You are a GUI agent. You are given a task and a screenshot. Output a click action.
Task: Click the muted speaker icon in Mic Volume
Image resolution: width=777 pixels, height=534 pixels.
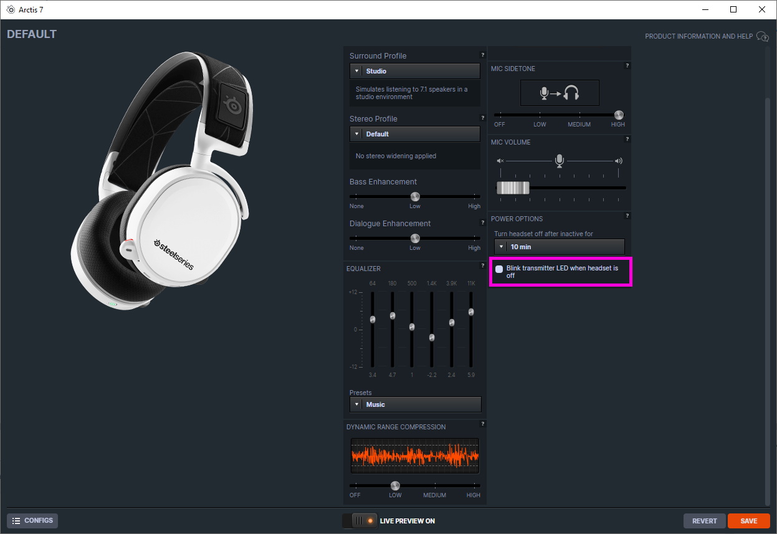pyautogui.click(x=500, y=161)
